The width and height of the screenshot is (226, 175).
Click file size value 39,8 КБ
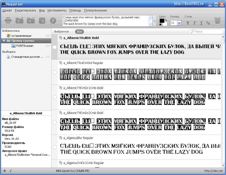pos(9,131)
